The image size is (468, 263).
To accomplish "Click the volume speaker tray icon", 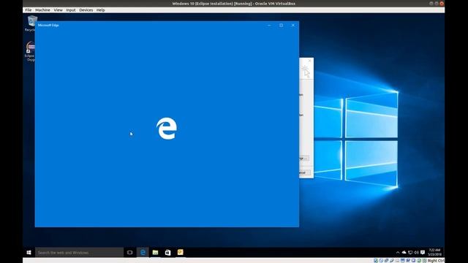I will [x=416, y=252].
